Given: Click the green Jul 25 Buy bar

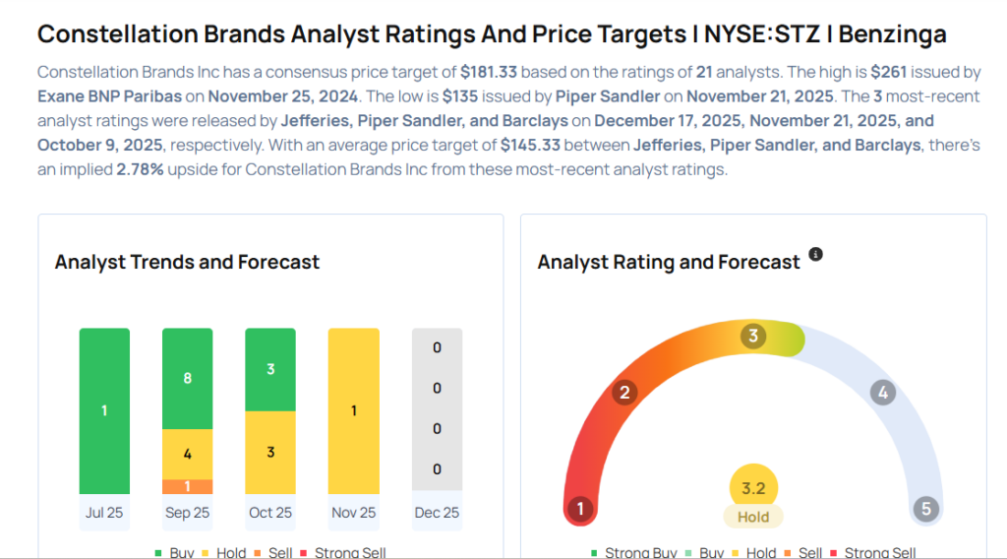Looking at the screenshot, I should tap(104, 410).
